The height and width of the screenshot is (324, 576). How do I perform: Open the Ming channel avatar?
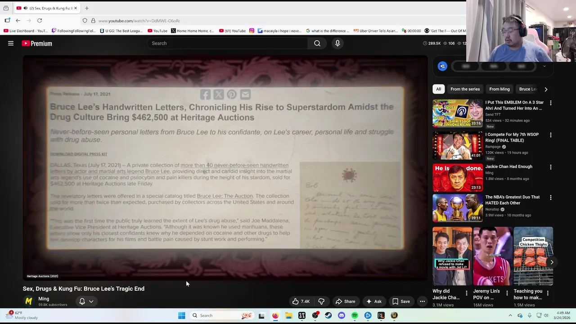click(29, 301)
